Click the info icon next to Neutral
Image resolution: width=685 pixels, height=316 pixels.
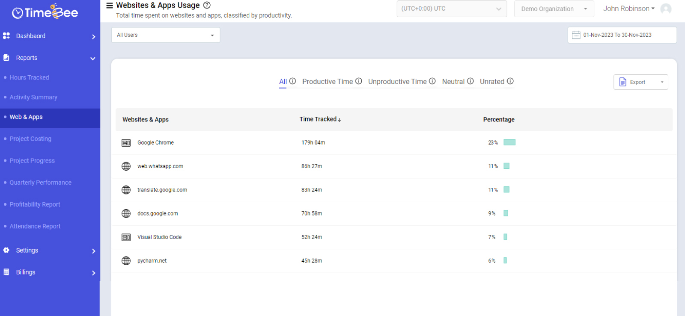pyautogui.click(x=470, y=81)
